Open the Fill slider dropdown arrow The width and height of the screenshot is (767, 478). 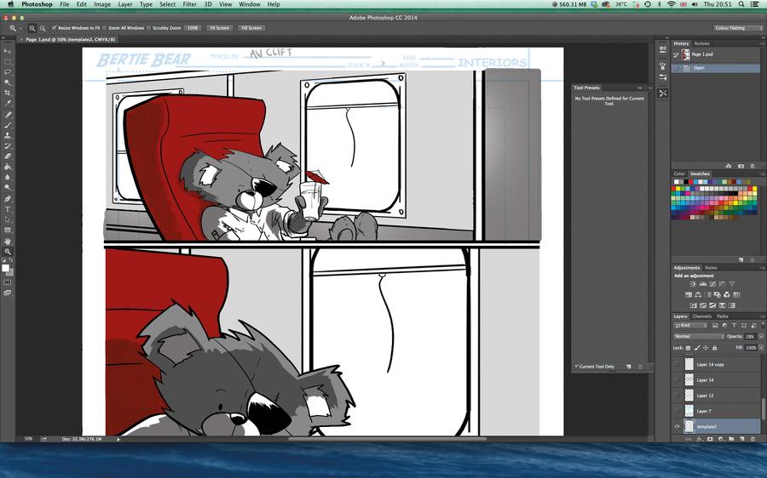[x=761, y=348]
